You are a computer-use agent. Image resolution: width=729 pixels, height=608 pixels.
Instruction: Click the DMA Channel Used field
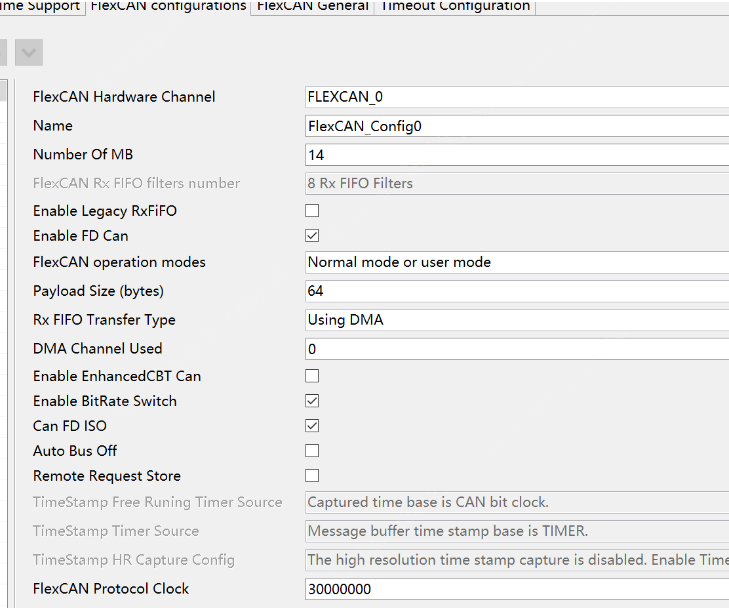pos(517,349)
